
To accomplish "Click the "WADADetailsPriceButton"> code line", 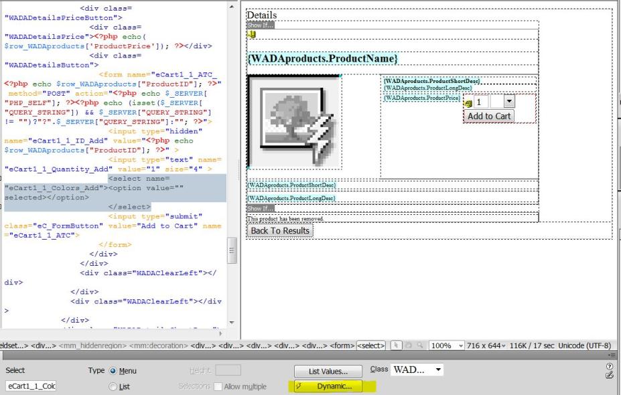I will [x=64, y=18].
